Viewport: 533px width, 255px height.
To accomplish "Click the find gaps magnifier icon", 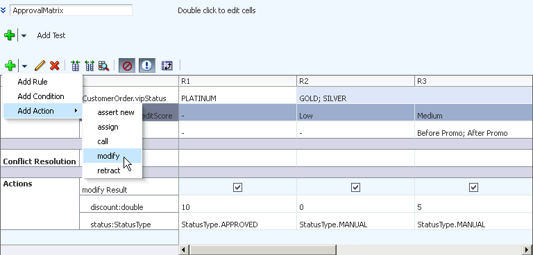I will point(103,66).
